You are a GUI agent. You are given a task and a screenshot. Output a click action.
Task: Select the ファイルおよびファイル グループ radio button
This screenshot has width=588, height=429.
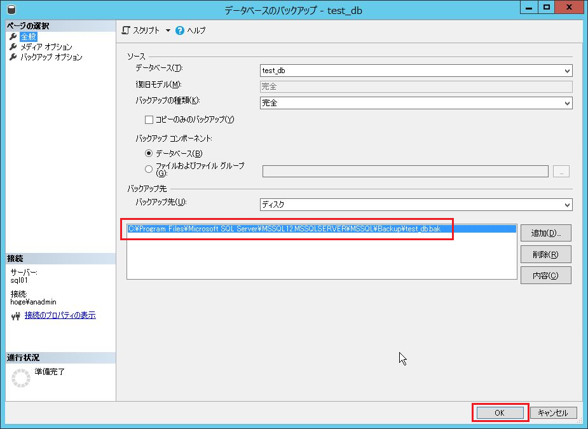[x=149, y=169]
